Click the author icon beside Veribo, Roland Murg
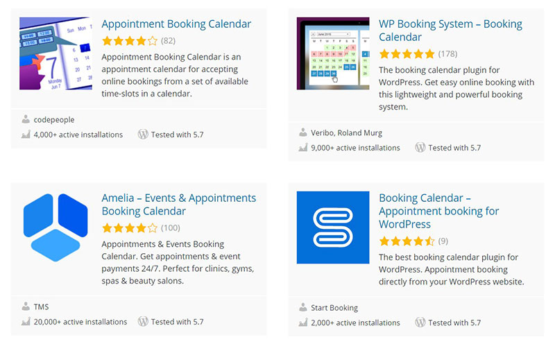This screenshot has width=555, height=344. click(303, 132)
